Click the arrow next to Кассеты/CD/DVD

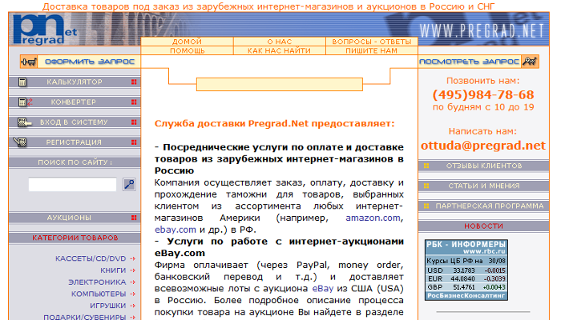pos(133,258)
